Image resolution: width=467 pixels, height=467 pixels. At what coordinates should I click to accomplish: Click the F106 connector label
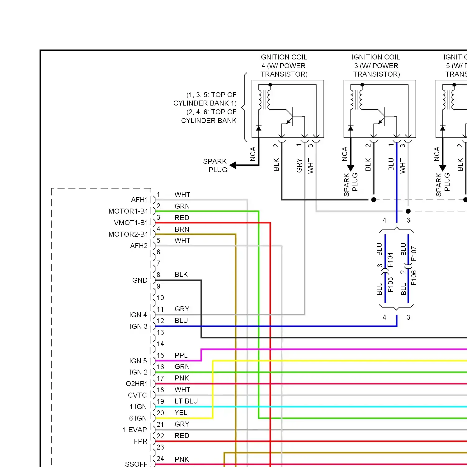414,278
